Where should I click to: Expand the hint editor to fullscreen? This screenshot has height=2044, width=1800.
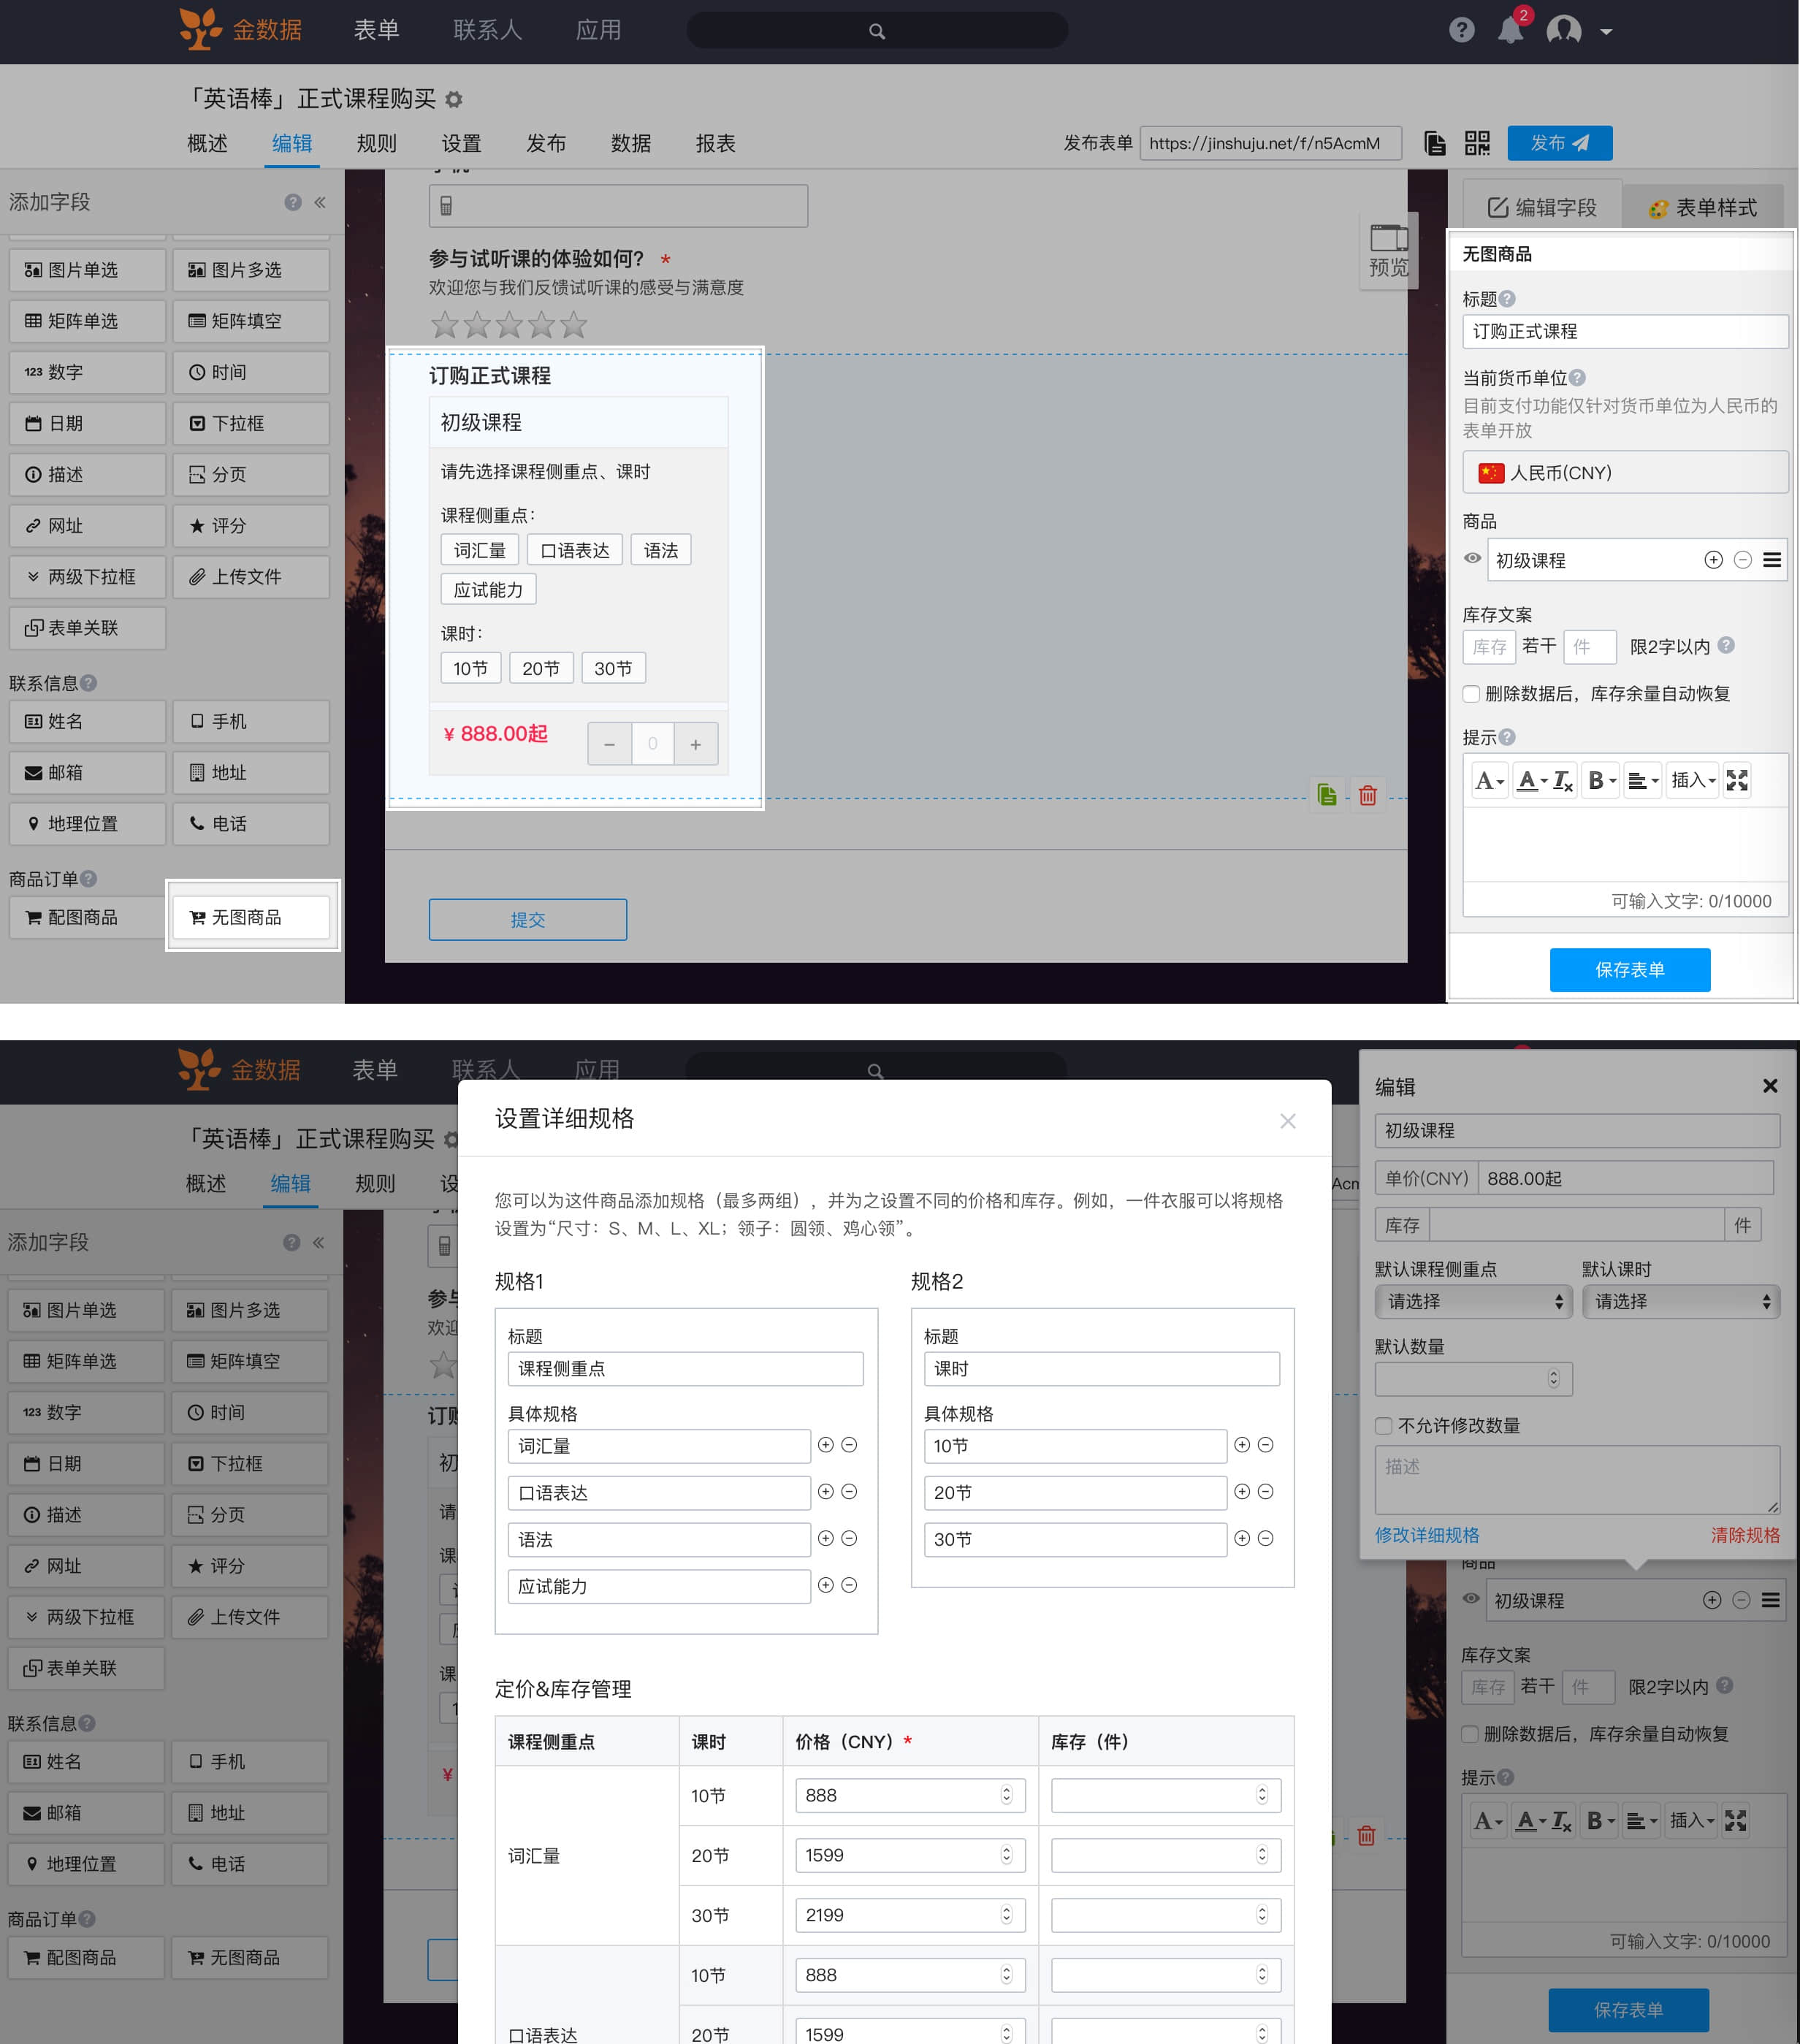click(x=1737, y=780)
